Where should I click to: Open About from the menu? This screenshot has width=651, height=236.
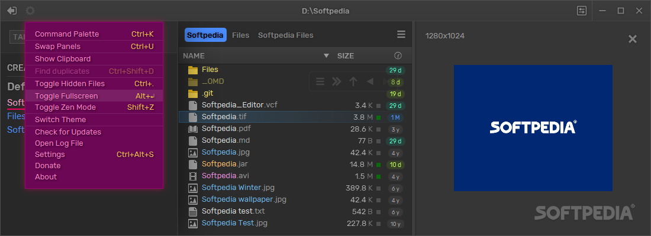coord(94,177)
